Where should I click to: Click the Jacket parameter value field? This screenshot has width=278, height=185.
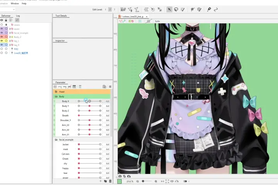click(106, 145)
